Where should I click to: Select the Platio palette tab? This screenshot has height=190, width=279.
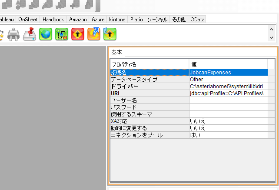[136, 19]
